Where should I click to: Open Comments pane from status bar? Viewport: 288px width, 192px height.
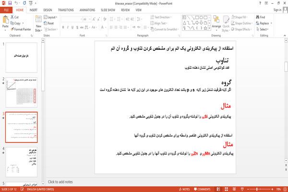(x=202, y=189)
